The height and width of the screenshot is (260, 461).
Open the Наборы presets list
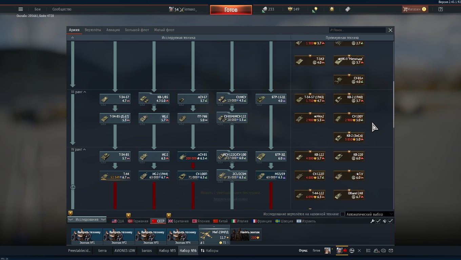[209, 251]
